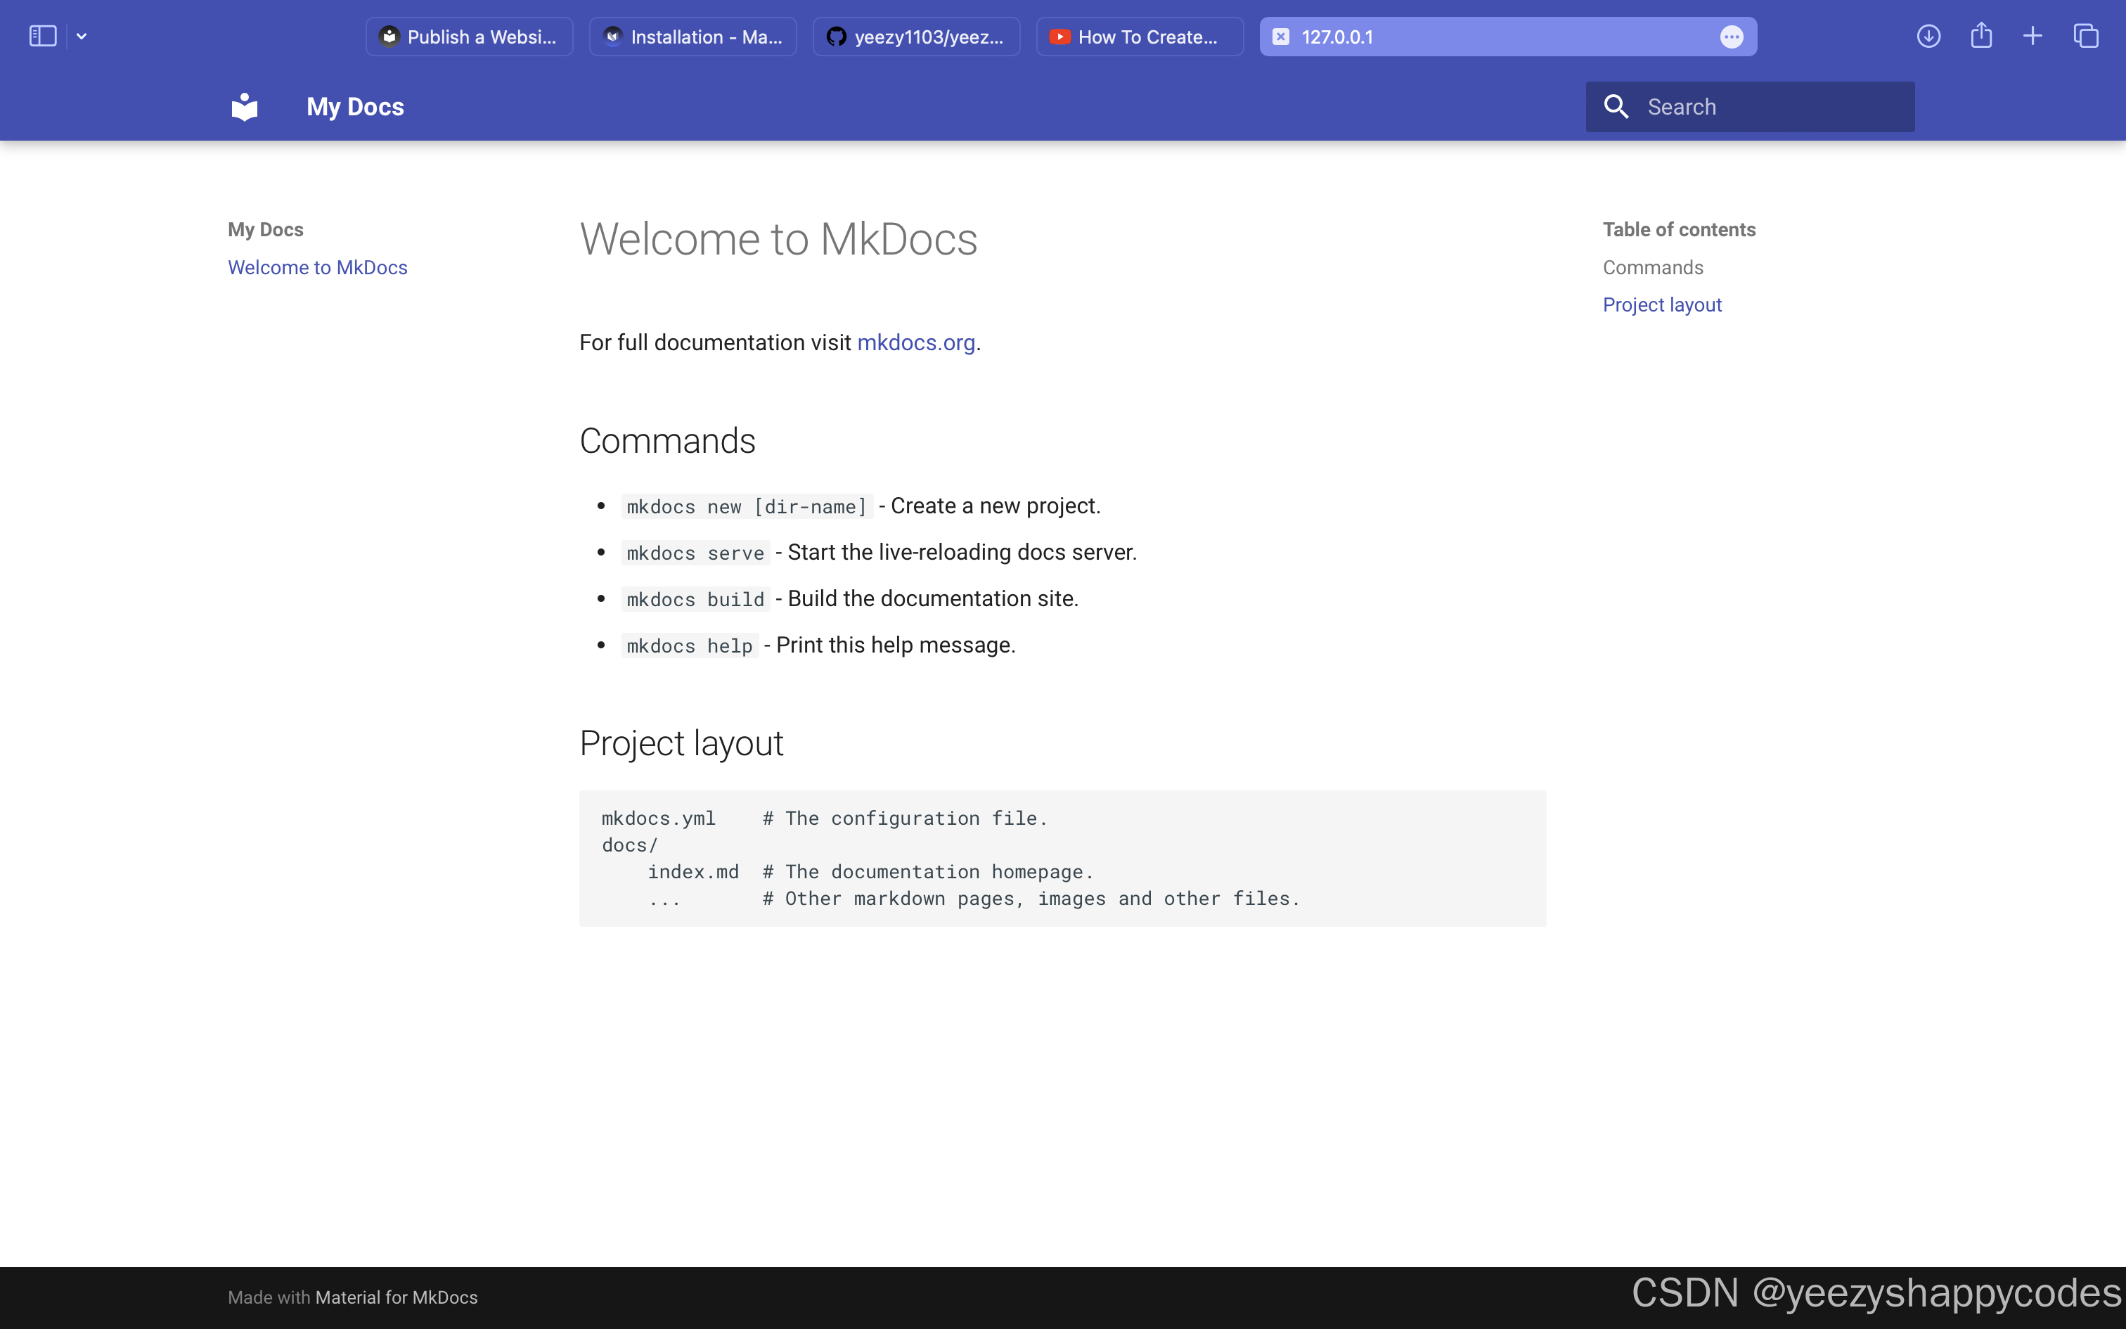Expand the sidebar dropdown chevron

pos(82,36)
